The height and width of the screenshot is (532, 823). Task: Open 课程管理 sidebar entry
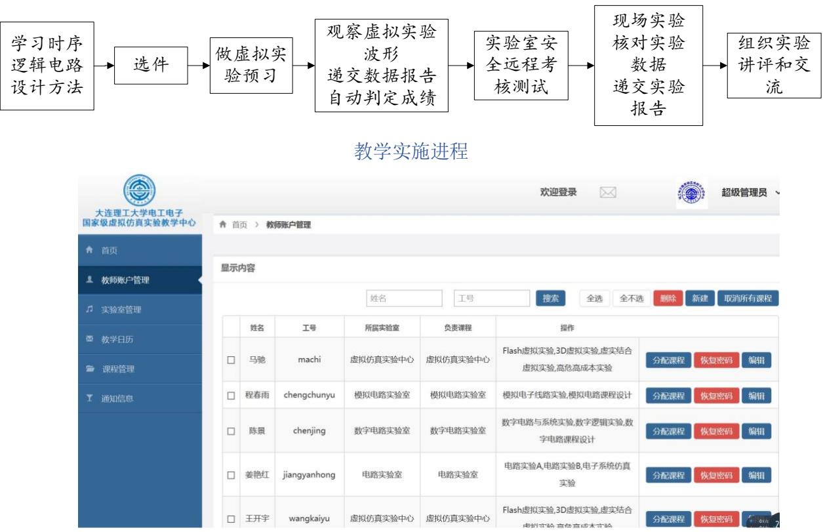118,369
